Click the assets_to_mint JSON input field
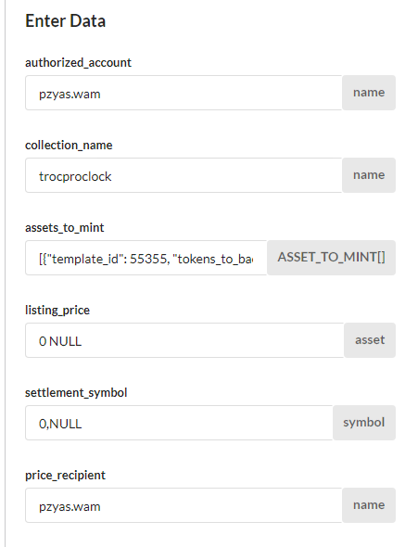Screen dimensions: 418x547 (x=146, y=258)
